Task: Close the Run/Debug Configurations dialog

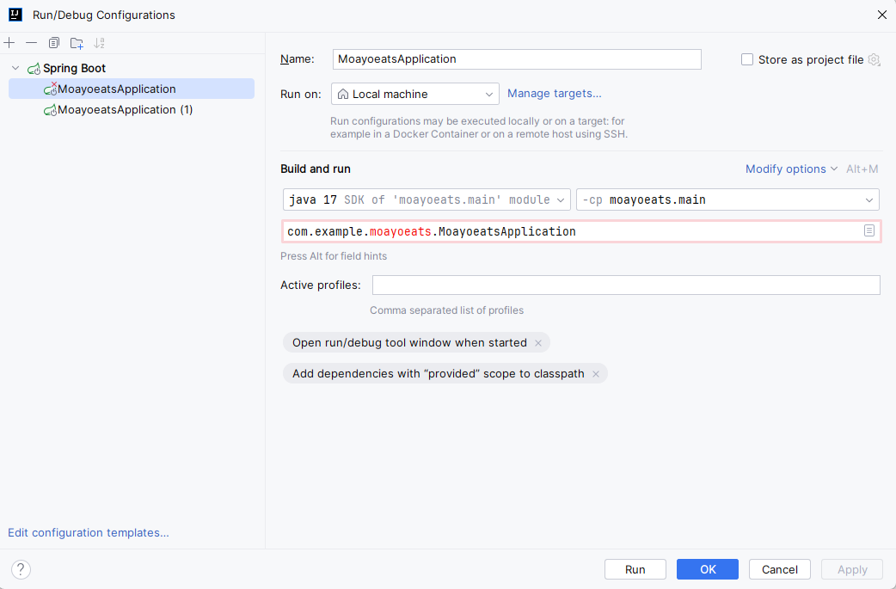Action: click(x=881, y=15)
